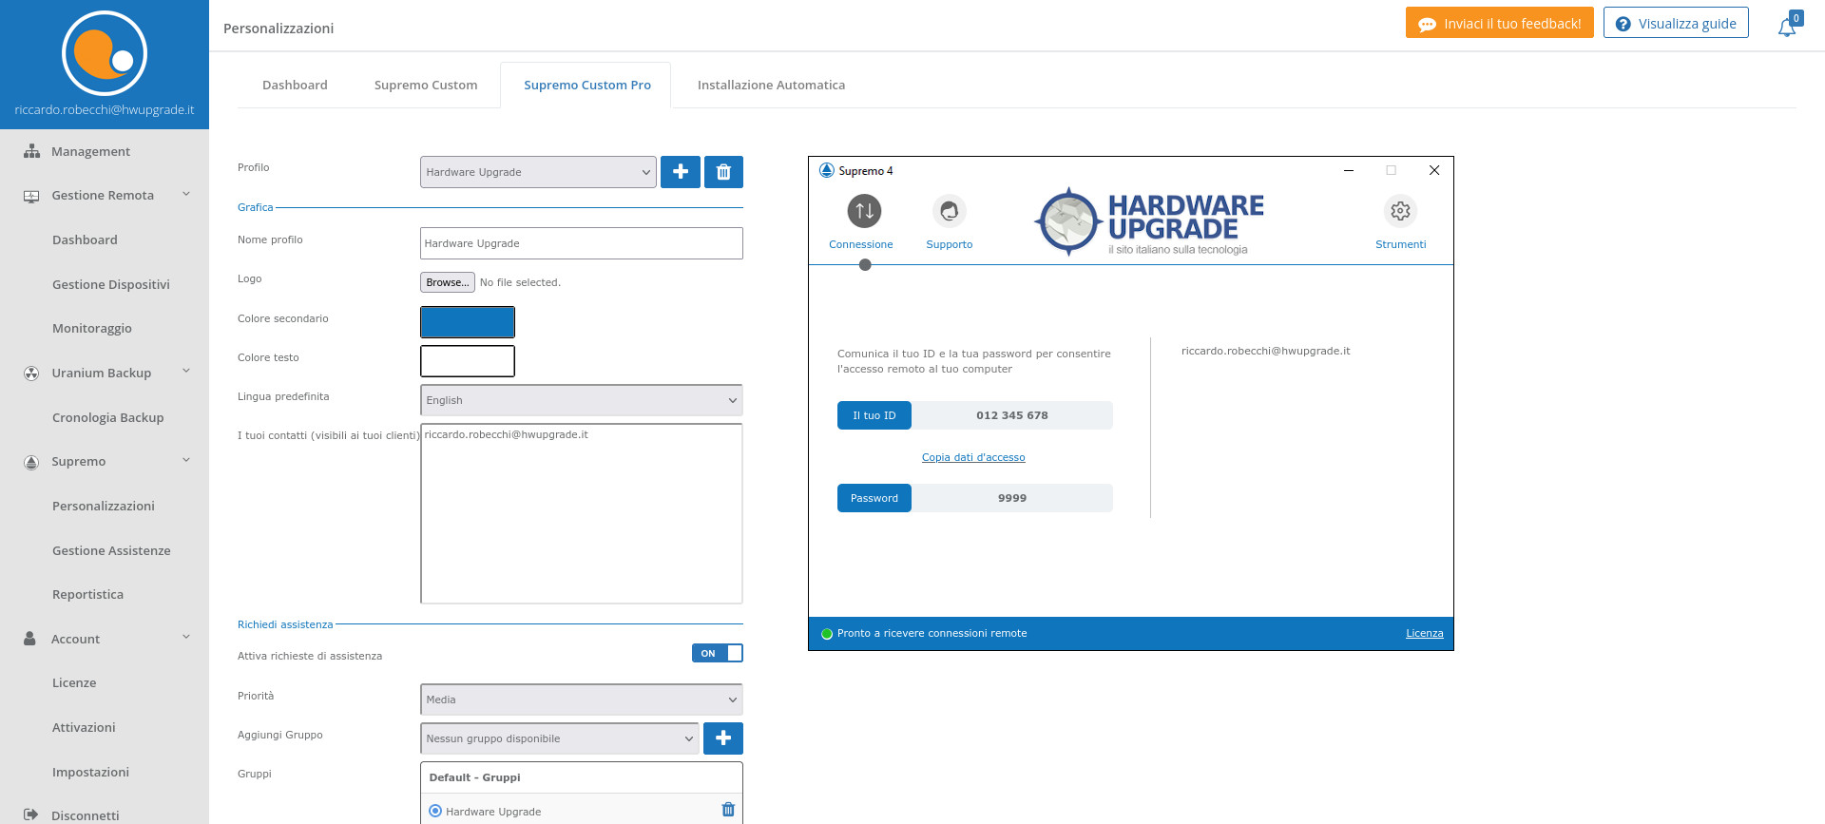The width and height of the screenshot is (1825, 824).
Task: Open Impostazioni in sidebar
Action: [x=90, y=772]
